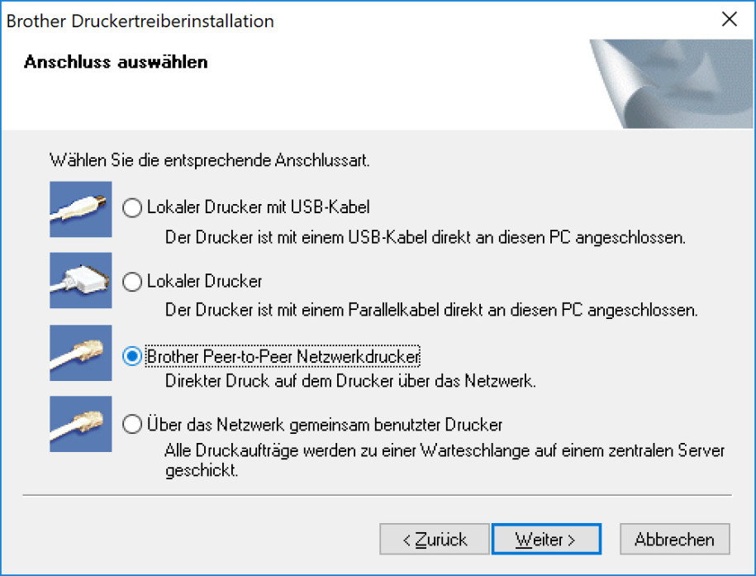The image size is (756, 576).
Task: Click the Parallelkabel description text line
Action: (431, 312)
